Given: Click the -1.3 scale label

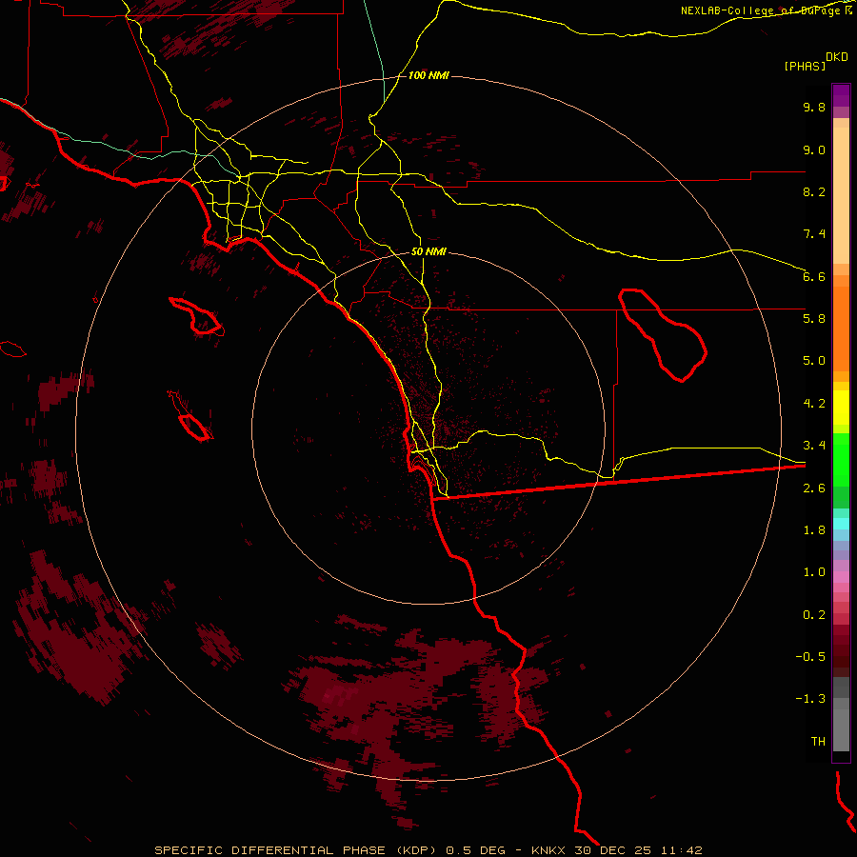Looking at the screenshot, I should click(810, 699).
